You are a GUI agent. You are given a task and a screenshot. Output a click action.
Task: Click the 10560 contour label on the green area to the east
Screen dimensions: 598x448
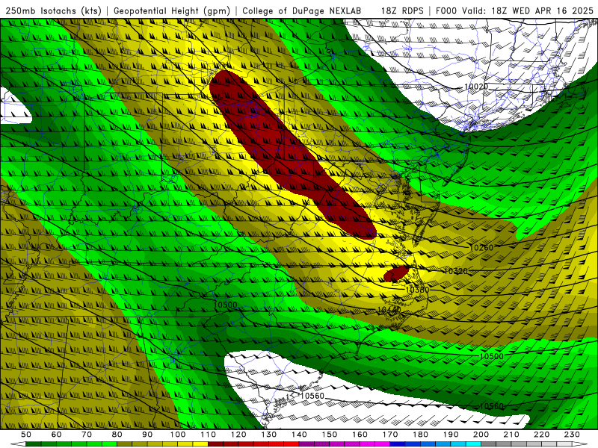pyautogui.click(x=491, y=406)
